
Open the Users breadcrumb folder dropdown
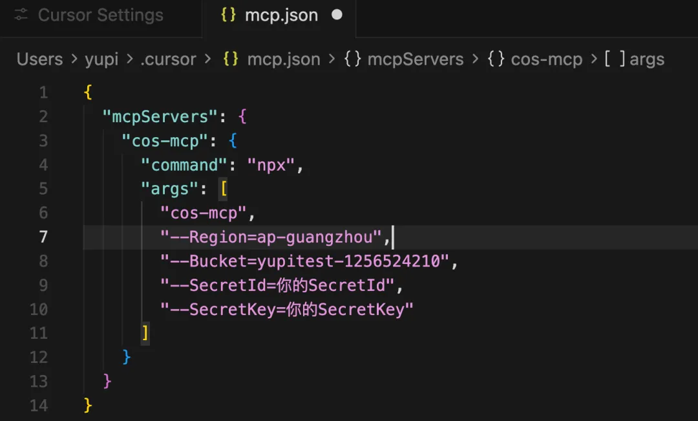click(x=39, y=59)
